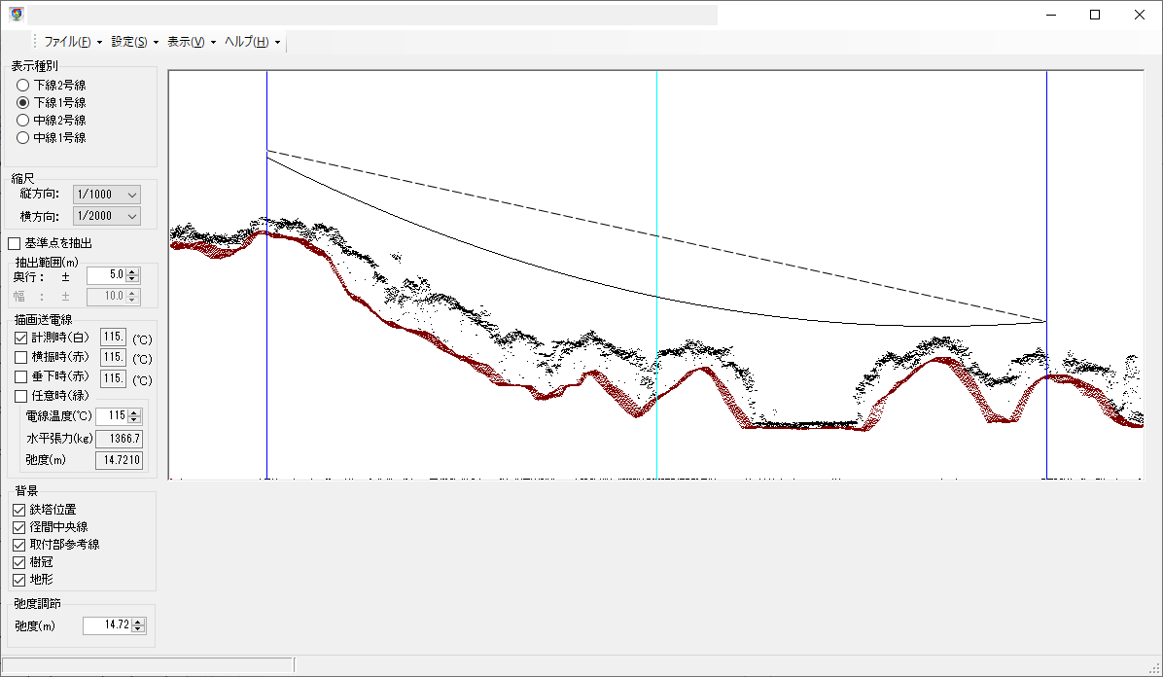Click the 奥行 extraction range stepper

pos(133,275)
